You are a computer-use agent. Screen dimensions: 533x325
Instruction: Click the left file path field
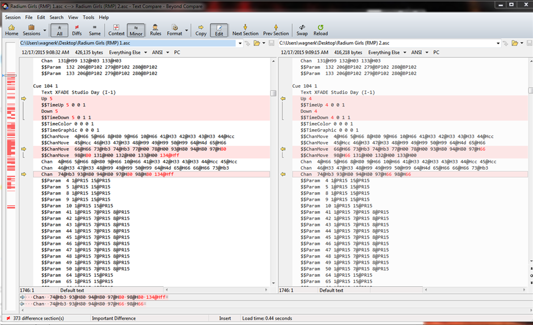[x=128, y=43]
